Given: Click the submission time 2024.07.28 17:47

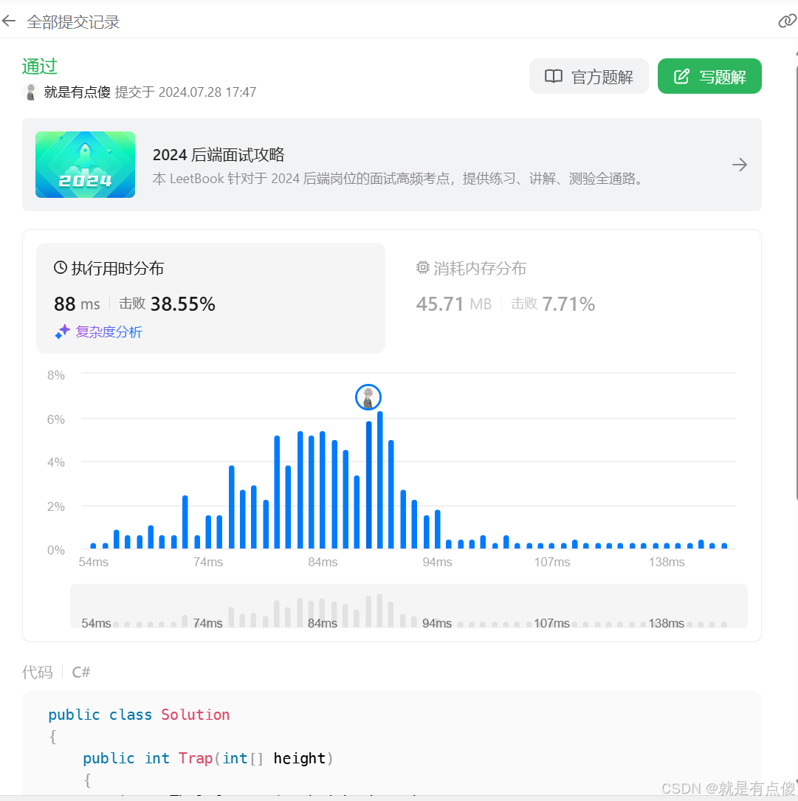Looking at the screenshot, I should click(x=207, y=92).
